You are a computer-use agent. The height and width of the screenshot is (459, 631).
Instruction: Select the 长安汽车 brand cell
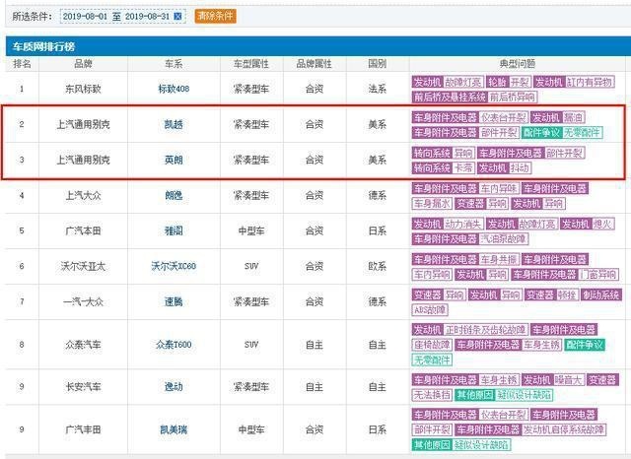point(83,387)
